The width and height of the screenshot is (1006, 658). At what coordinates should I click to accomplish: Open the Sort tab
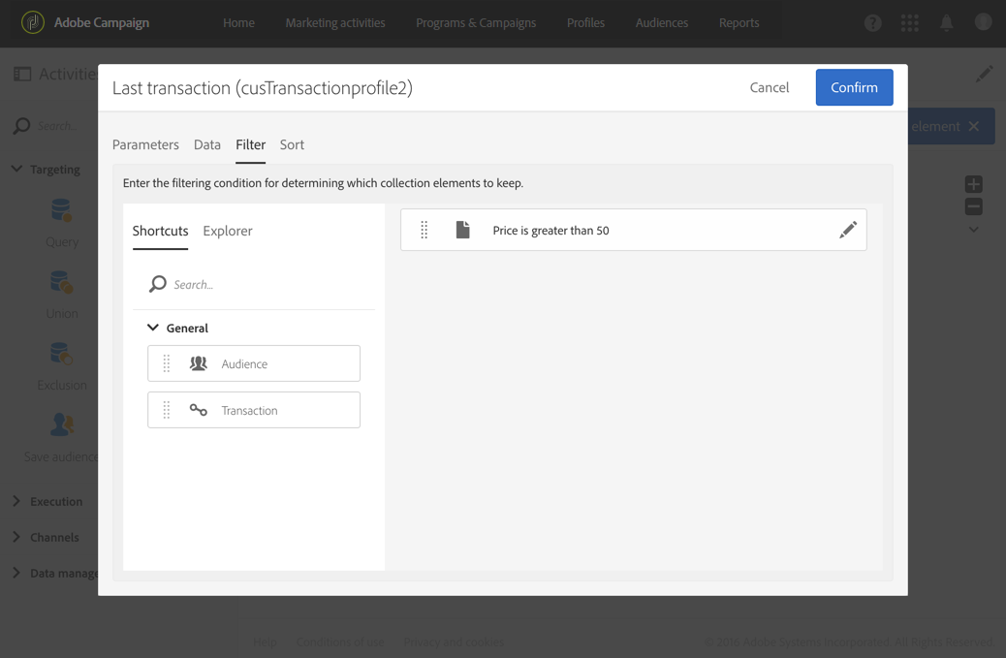pos(292,144)
